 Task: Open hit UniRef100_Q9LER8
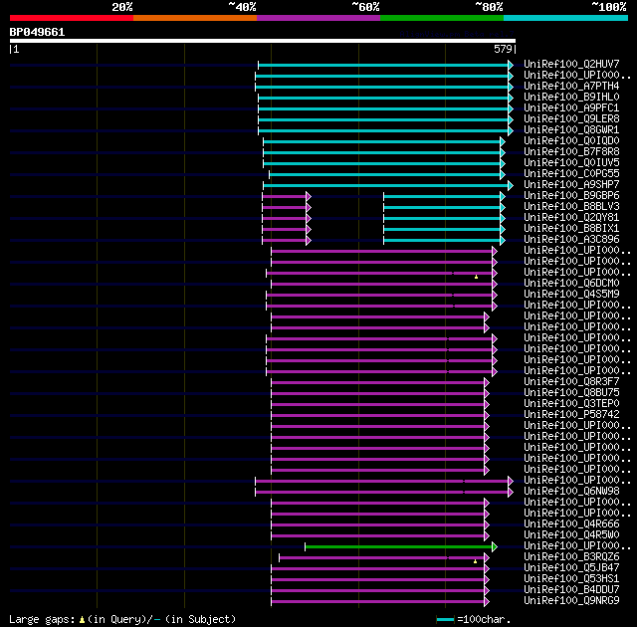(x=571, y=119)
